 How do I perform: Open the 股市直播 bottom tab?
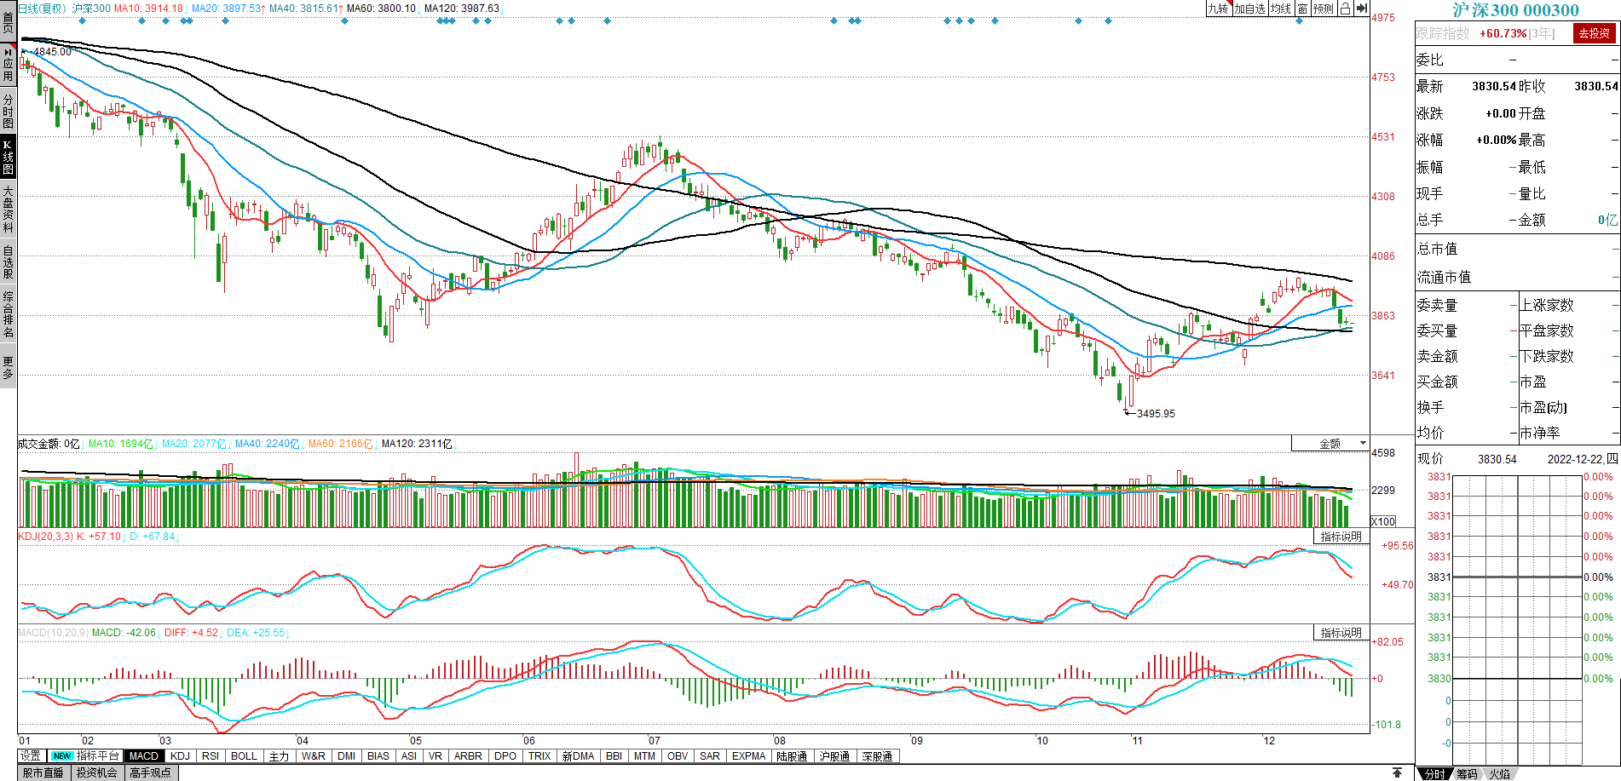click(x=43, y=772)
